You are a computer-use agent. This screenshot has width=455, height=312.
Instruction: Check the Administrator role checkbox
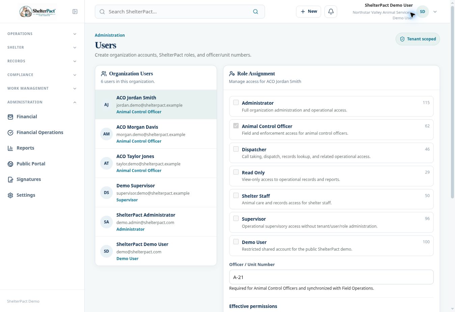(x=236, y=102)
